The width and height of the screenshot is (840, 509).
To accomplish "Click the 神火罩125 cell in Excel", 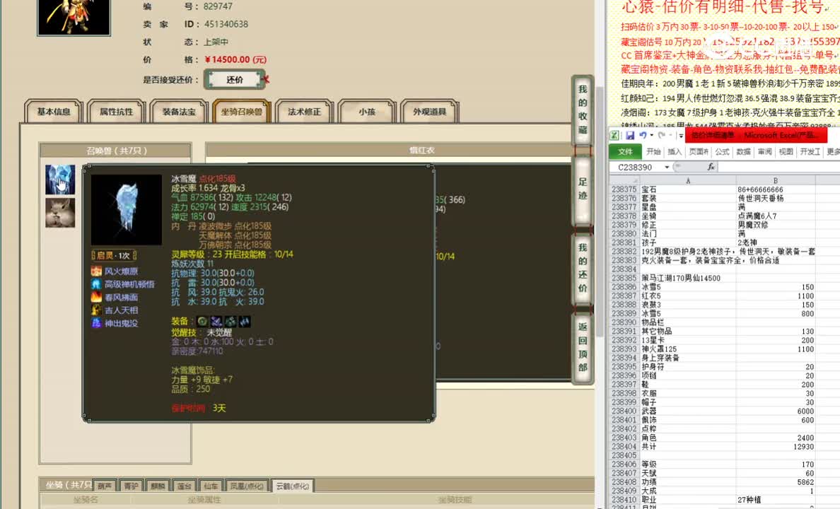I will coord(688,349).
